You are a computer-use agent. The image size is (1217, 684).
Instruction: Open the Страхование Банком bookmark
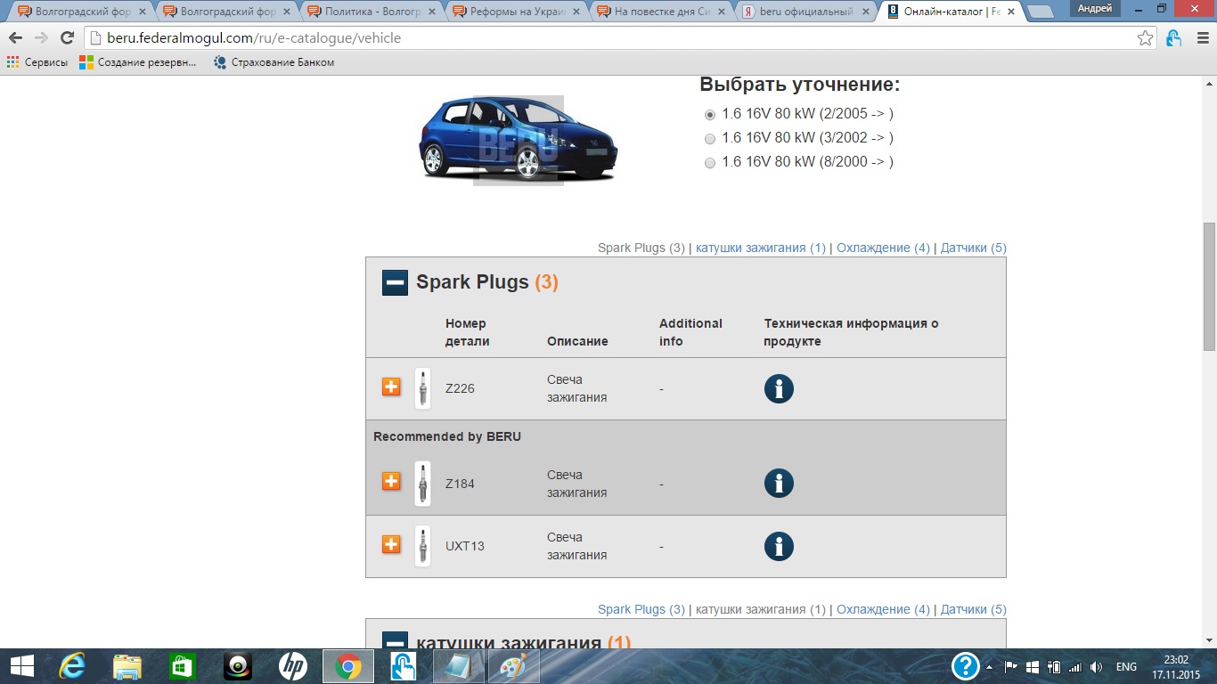pos(274,62)
